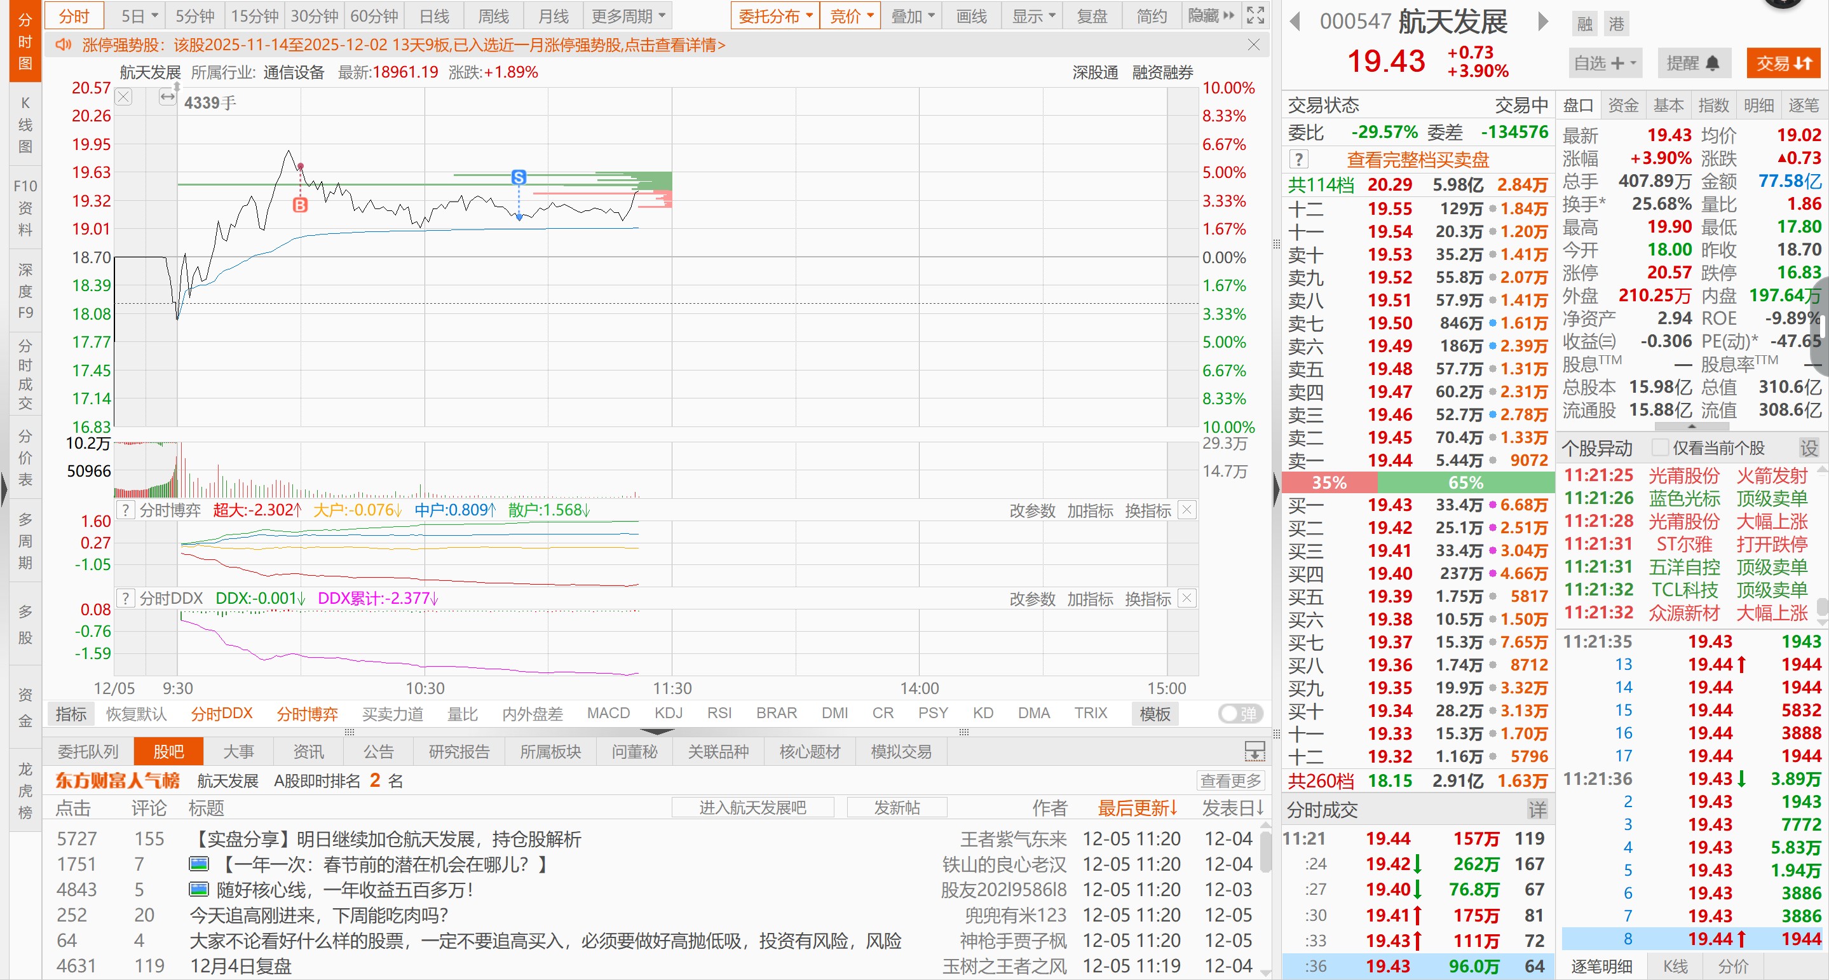Screen dimensions: 1829x980
Task: Close the 分时DDX indicator panel
Action: 1187,598
